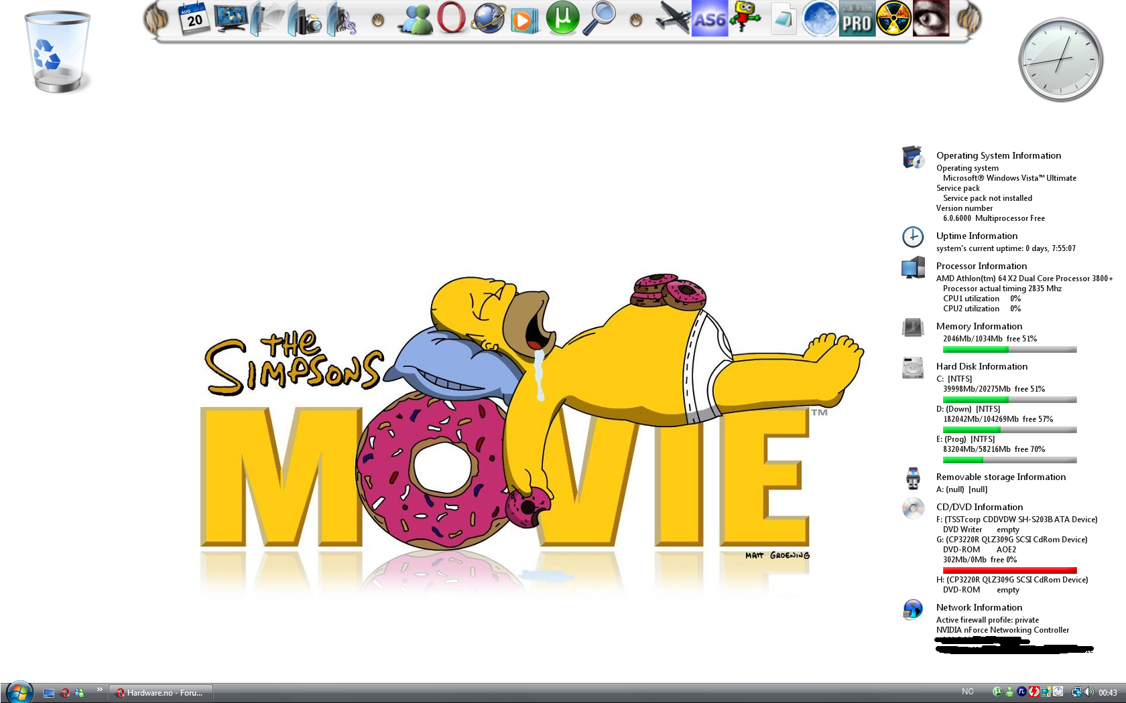Launch the airplane icon in the dock
1126x703 pixels.
click(672, 18)
